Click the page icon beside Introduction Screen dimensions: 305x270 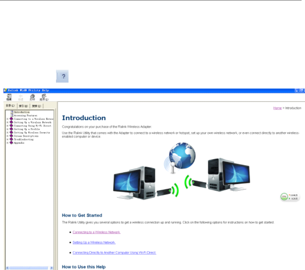pos(12,112)
